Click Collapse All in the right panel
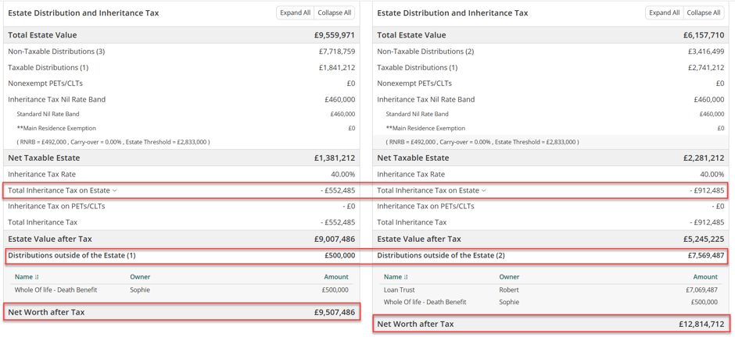The image size is (735, 337). [704, 13]
